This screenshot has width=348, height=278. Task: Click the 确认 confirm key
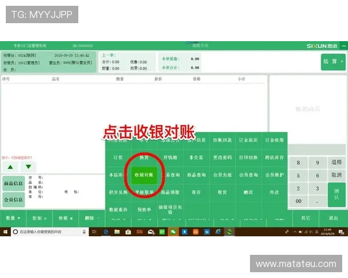[x=336, y=195]
